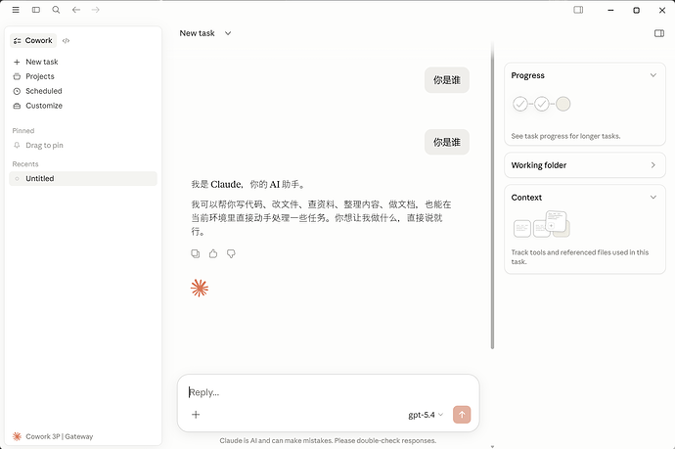Collapse the Progress panel chevron

[x=653, y=75]
